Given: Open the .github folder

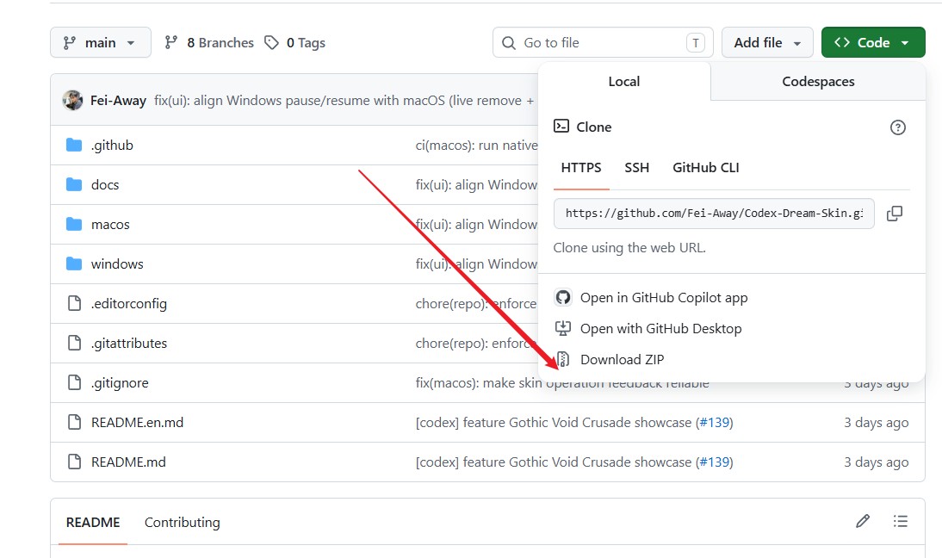Looking at the screenshot, I should tap(112, 146).
